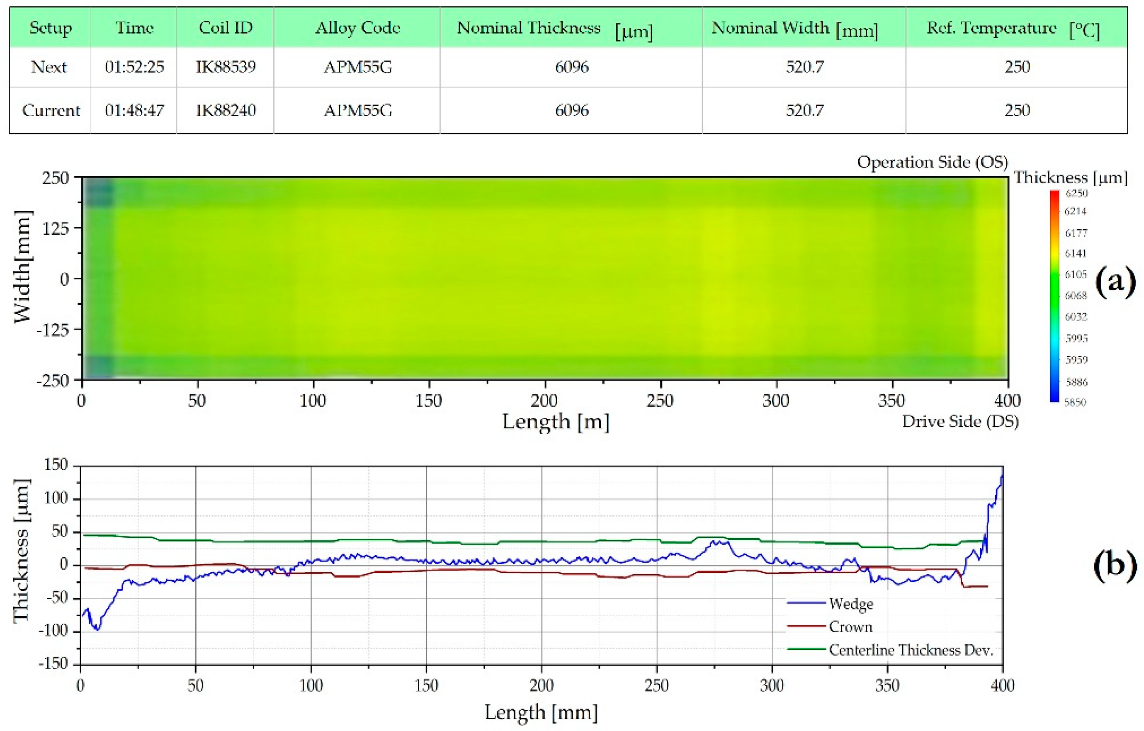Click the Nominal Thickness column header
This screenshot has width=1144, height=731.
click(554, 29)
